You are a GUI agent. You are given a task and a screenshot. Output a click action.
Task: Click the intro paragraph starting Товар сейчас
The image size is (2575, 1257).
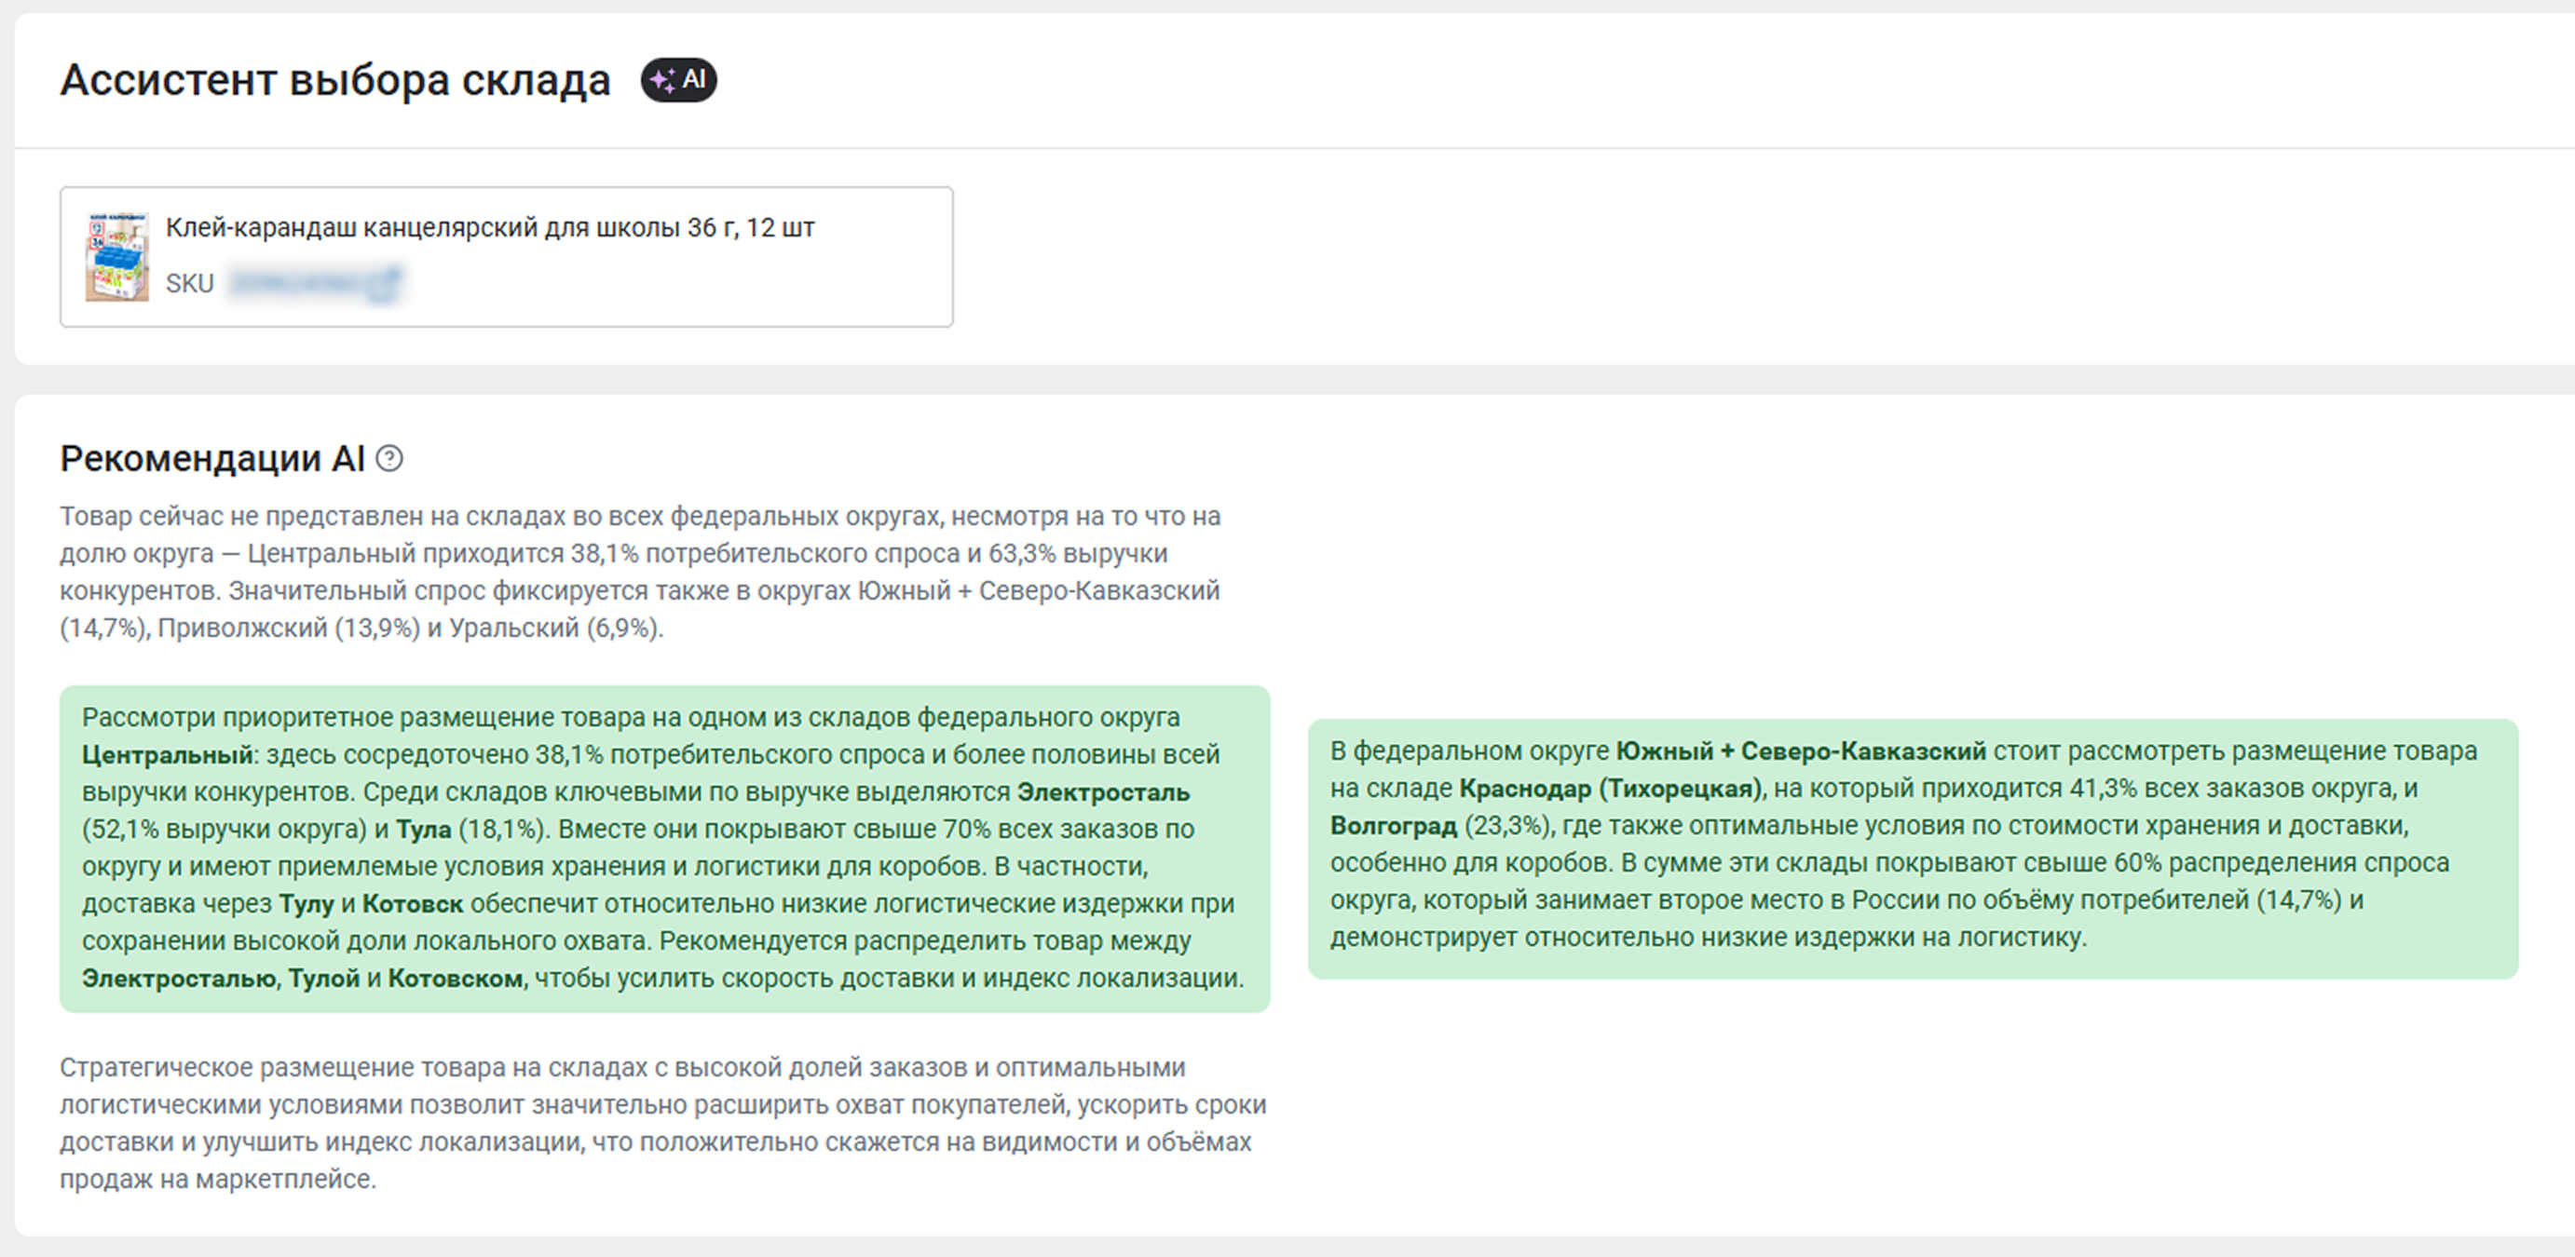pos(640,572)
